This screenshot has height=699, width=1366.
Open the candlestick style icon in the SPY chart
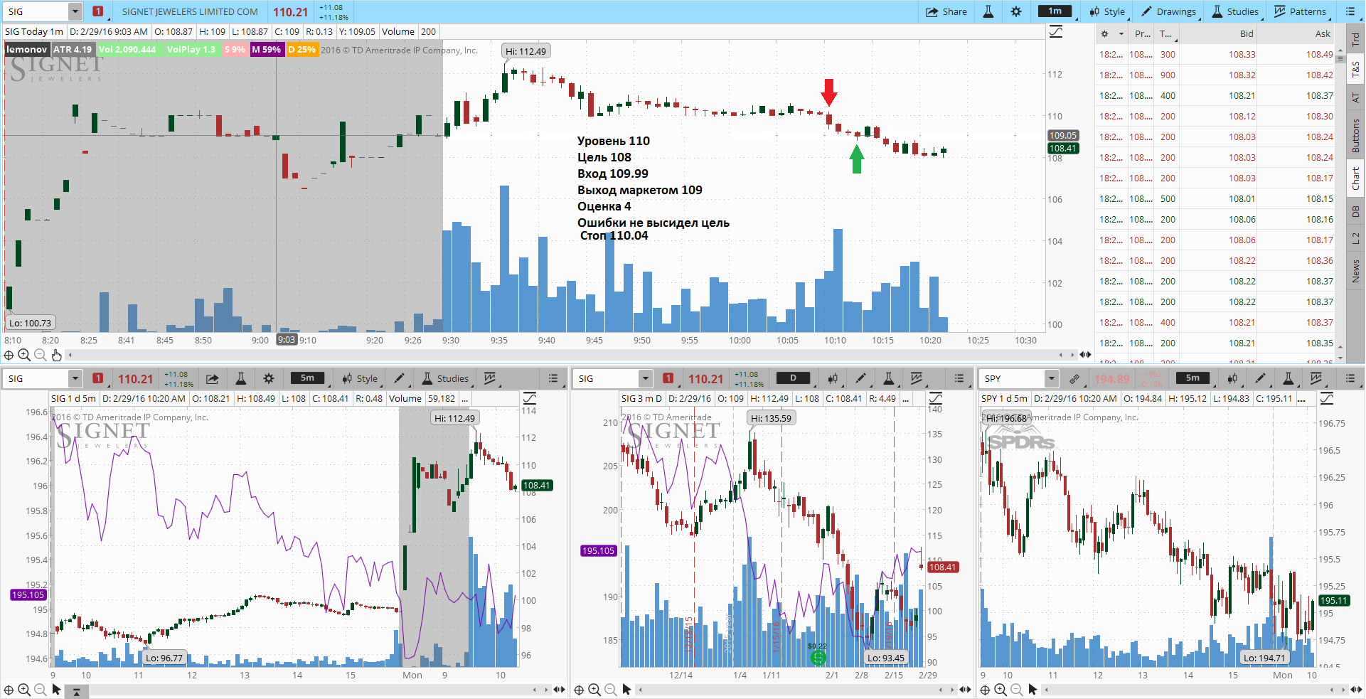coord(1232,378)
